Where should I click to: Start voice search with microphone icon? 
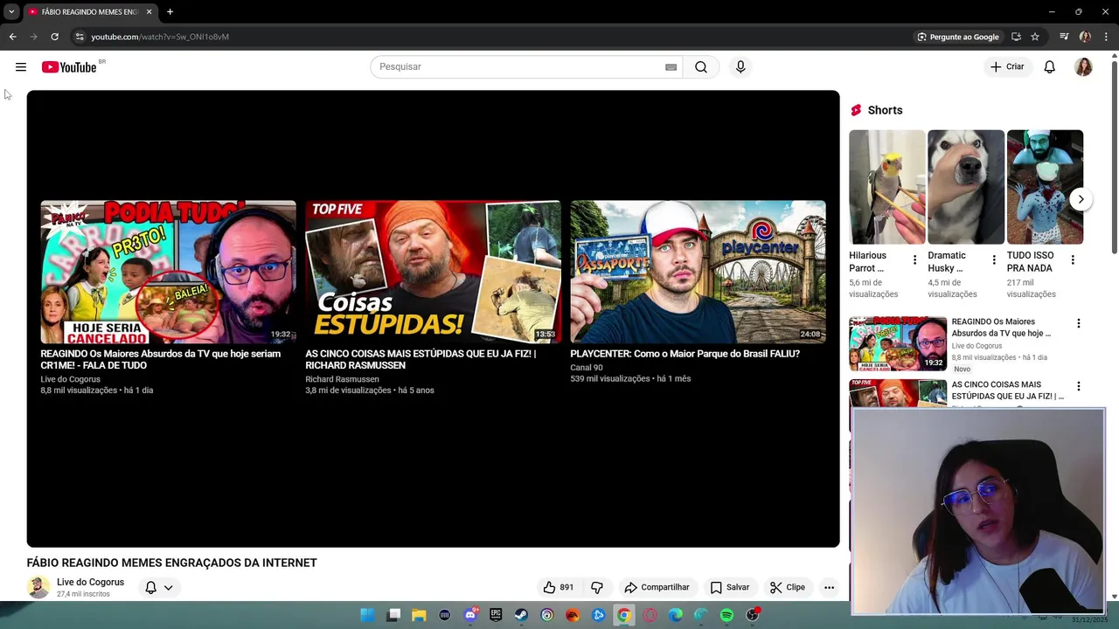[x=740, y=67]
